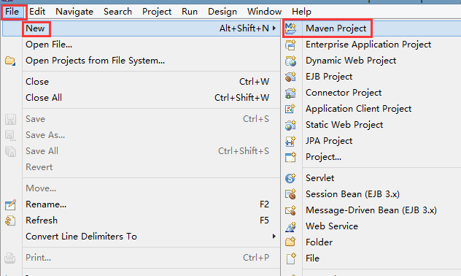Image resolution: width=461 pixels, height=276 pixels.
Task: Create a new Folder
Action: click(319, 242)
